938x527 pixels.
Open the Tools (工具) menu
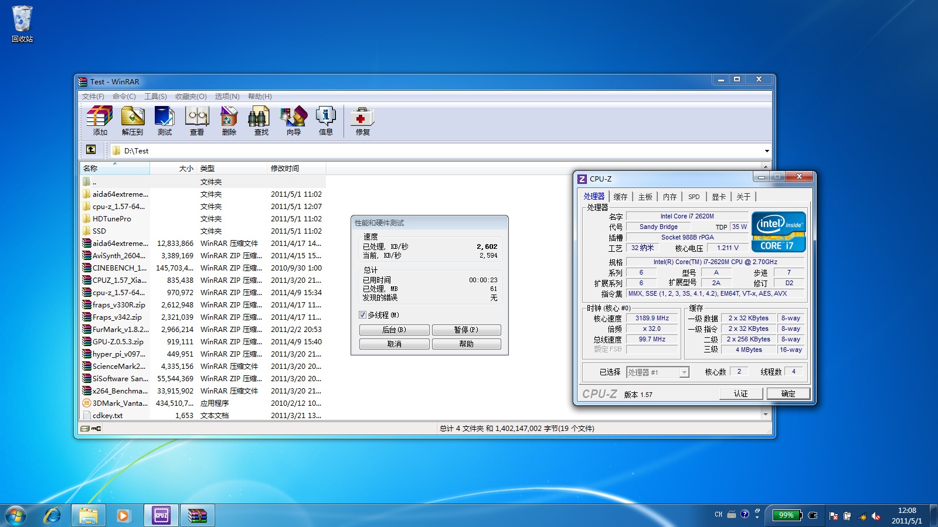pos(156,97)
